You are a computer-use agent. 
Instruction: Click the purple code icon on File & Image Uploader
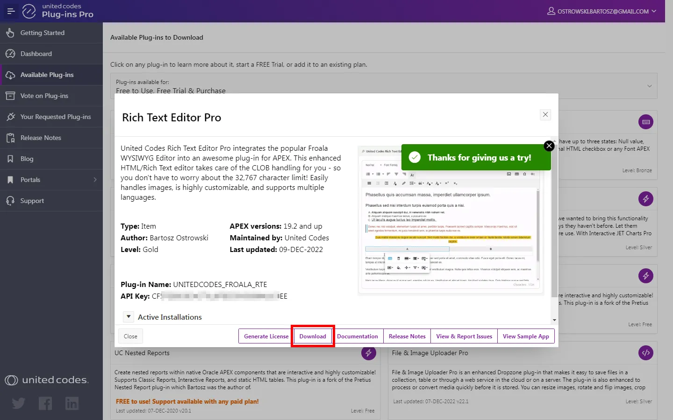(x=645, y=353)
